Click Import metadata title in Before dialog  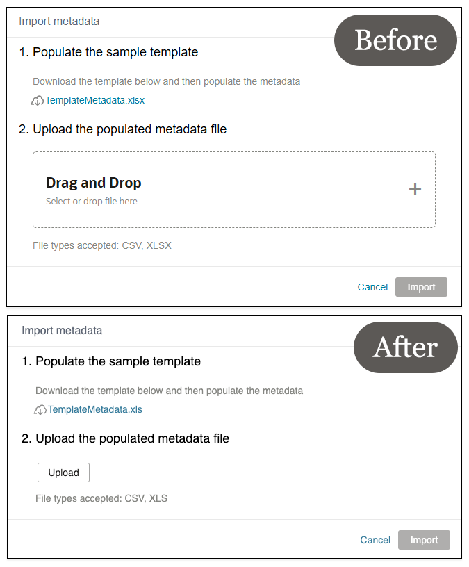pos(59,21)
